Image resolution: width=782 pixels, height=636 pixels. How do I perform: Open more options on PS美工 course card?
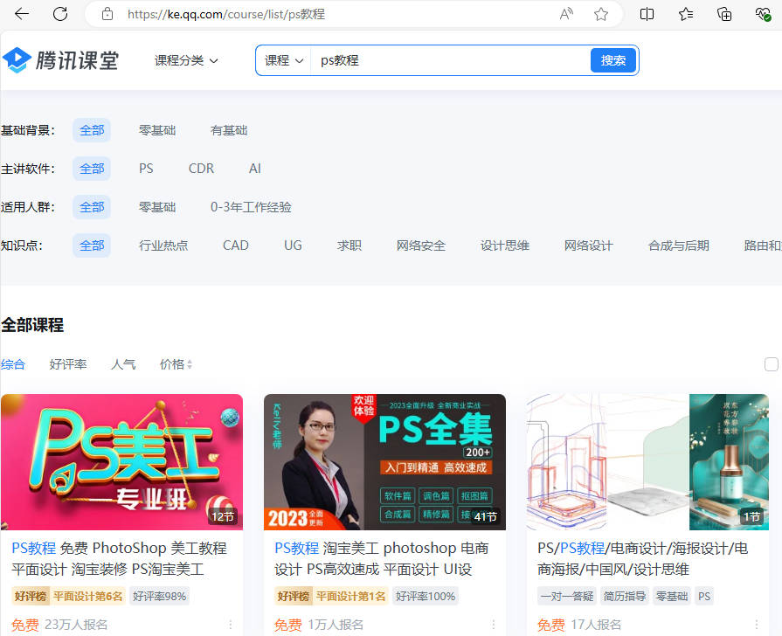tap(231, 624)
